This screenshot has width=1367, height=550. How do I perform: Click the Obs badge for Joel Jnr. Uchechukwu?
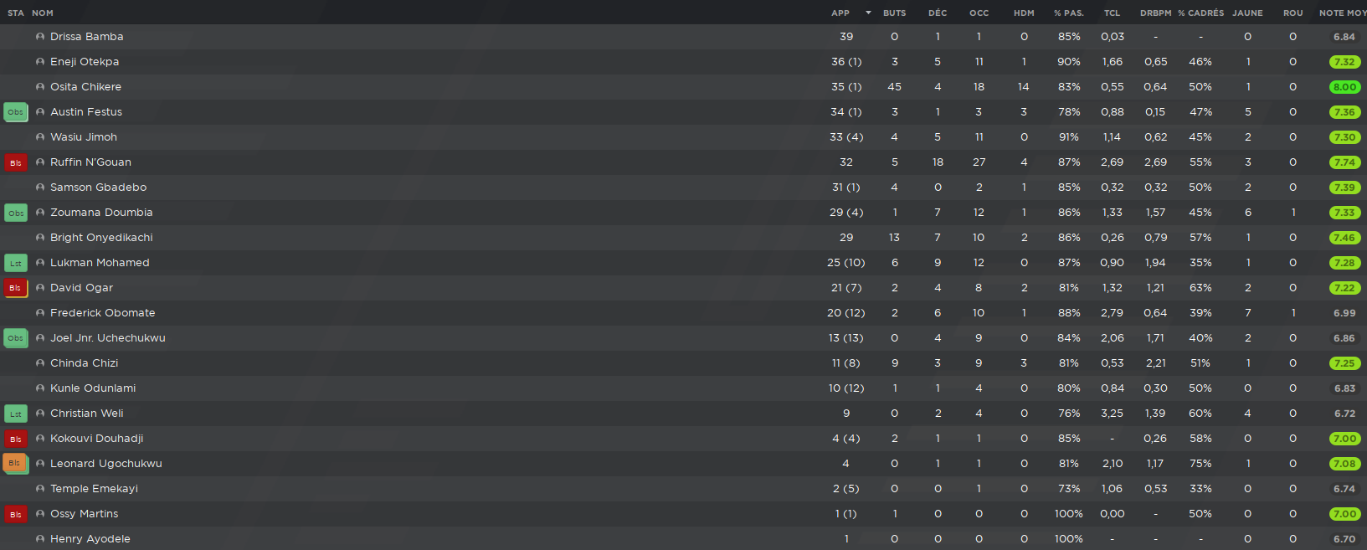pos(16,338)
